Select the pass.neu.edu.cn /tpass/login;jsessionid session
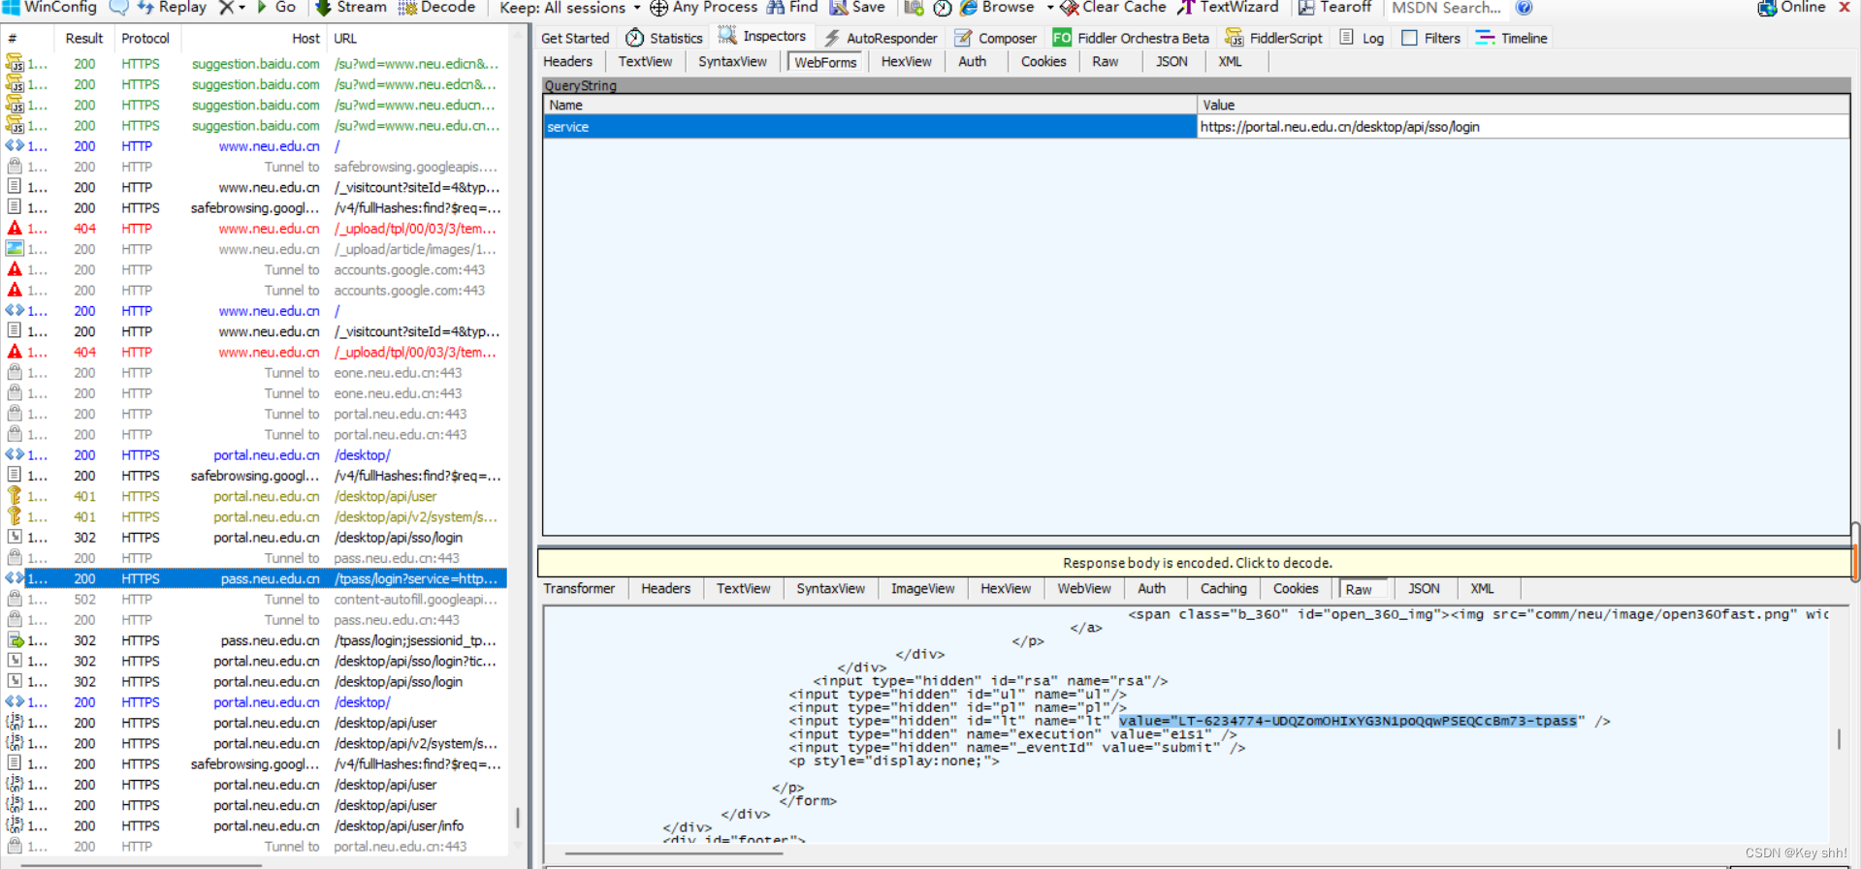Viewport: 1861px width, 869px height. [254, 640]
